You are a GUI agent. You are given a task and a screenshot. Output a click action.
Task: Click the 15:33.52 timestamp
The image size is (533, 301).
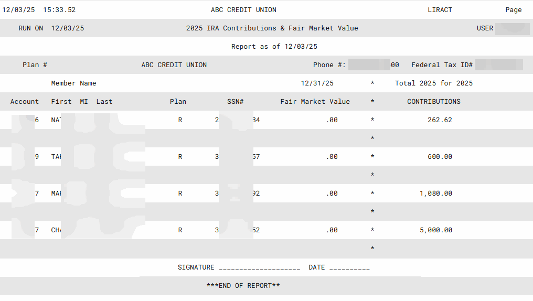(x=59, y=10)
